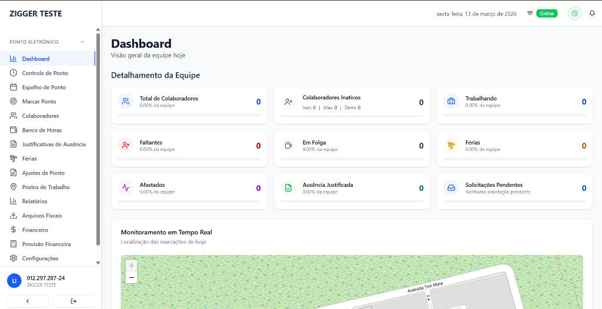Image resolution: width=602 pixels, height=309 pixels.
Task: Click the Faltantes card icon
Action: click(x=126, y=146)
